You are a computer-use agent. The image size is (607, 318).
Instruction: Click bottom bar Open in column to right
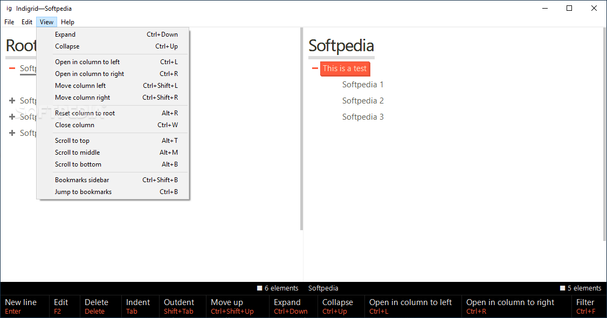click(x=516, y=306)
